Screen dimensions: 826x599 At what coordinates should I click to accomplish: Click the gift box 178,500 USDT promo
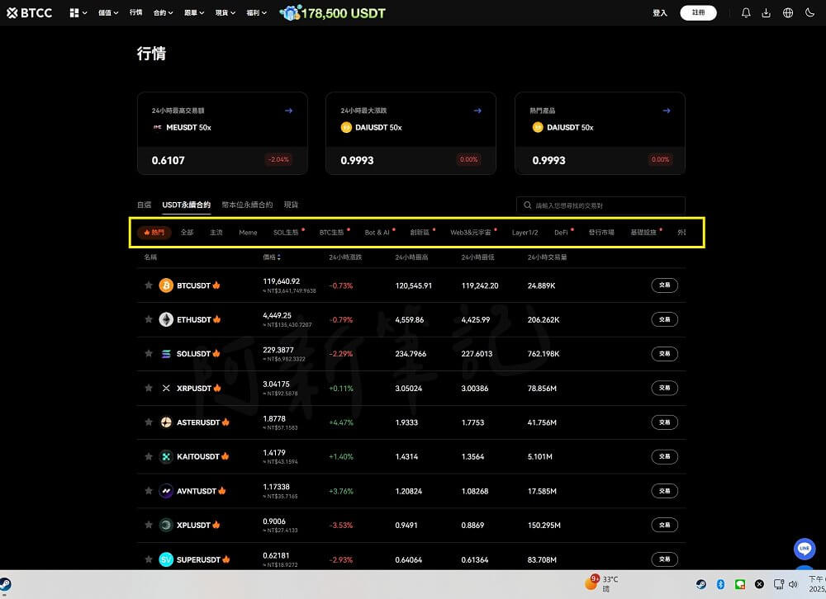[x=333, y=12]
